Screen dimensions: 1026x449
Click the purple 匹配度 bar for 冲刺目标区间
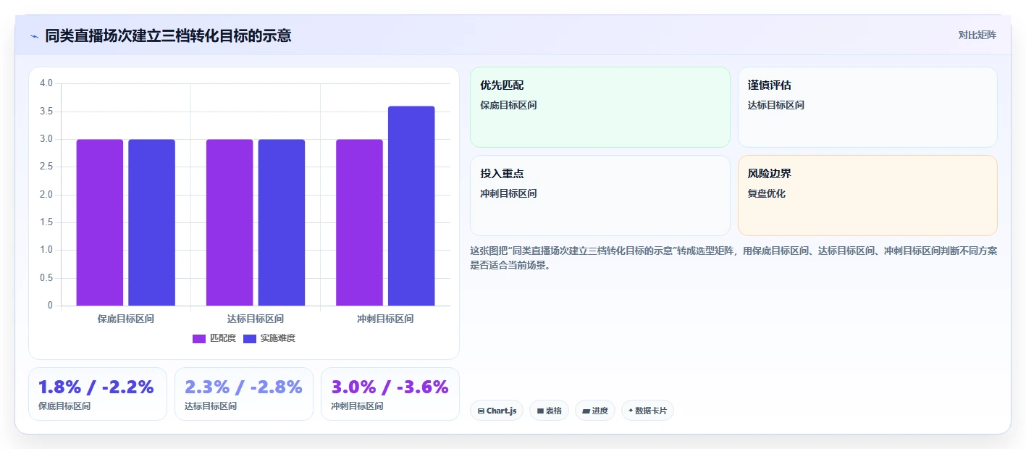click(x=359, y=222)
